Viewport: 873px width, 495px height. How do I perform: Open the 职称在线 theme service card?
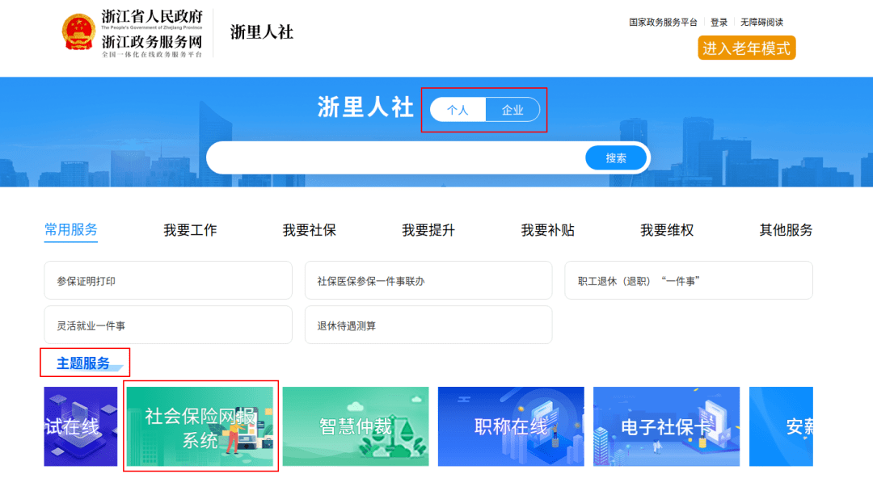point(510,427)
